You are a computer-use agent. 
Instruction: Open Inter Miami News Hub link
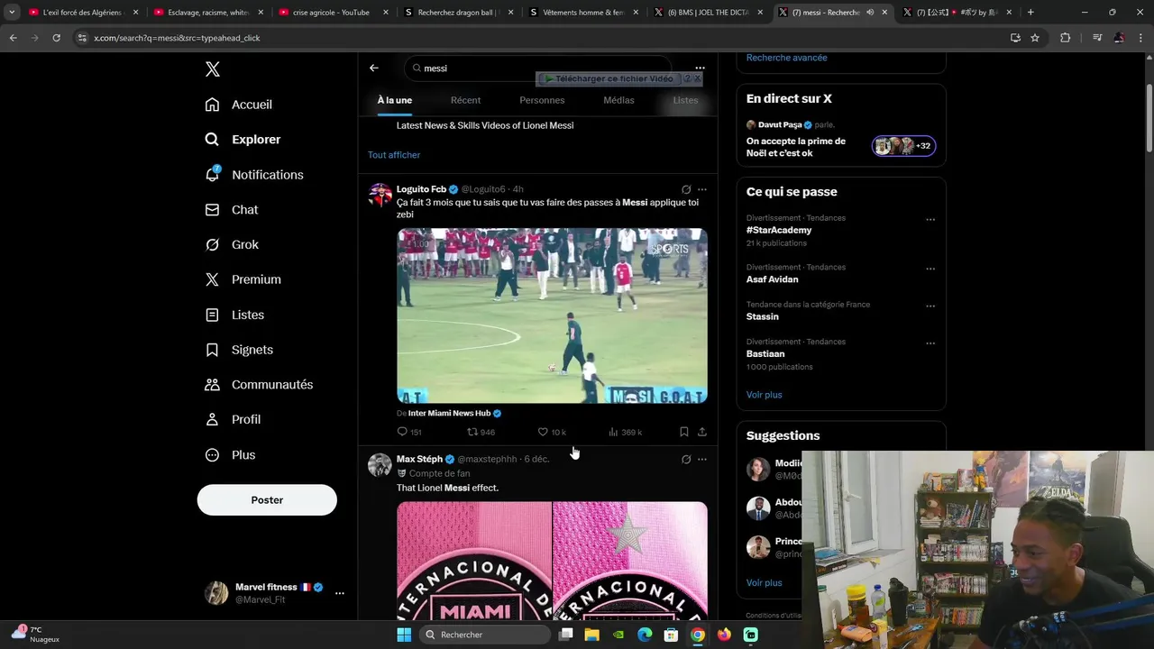[x=449, y=413]
